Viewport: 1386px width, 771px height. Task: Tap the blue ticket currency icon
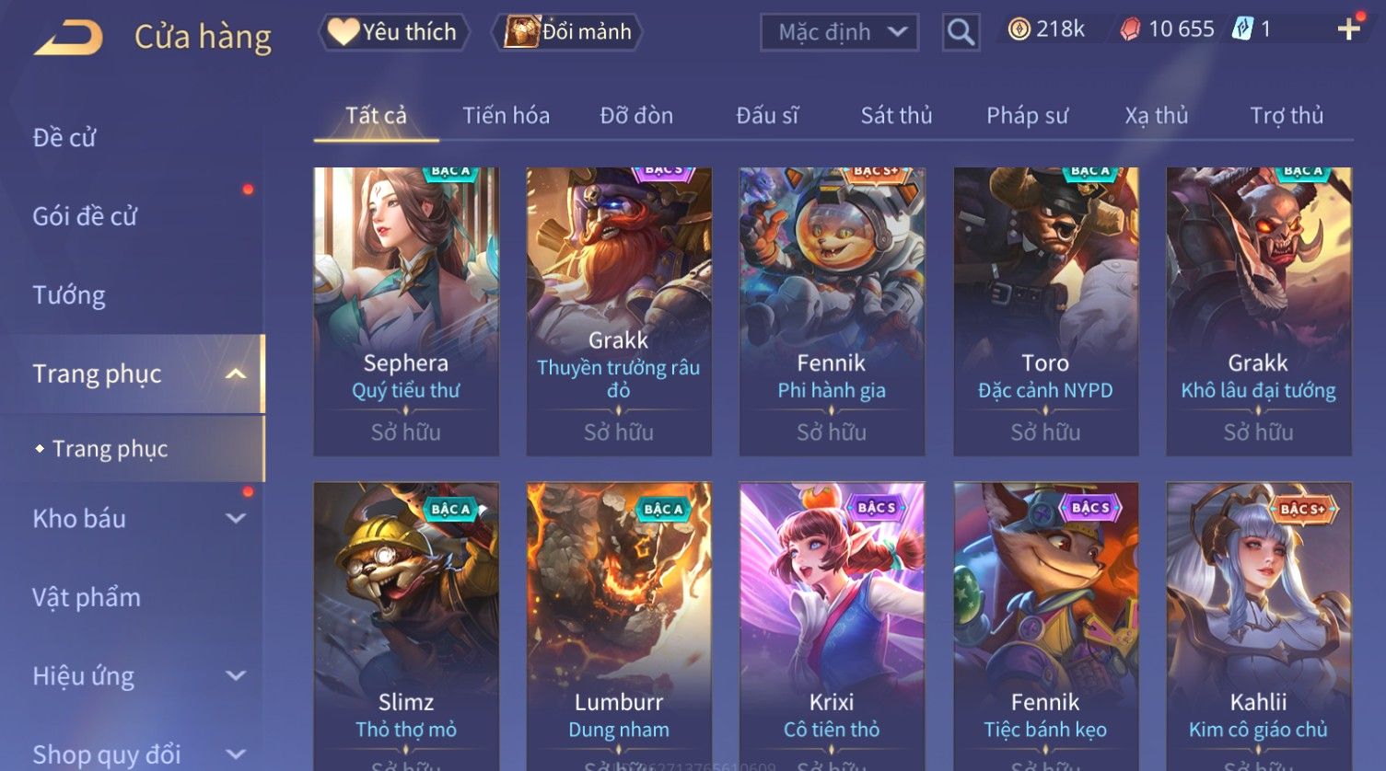coord(1242,29)
